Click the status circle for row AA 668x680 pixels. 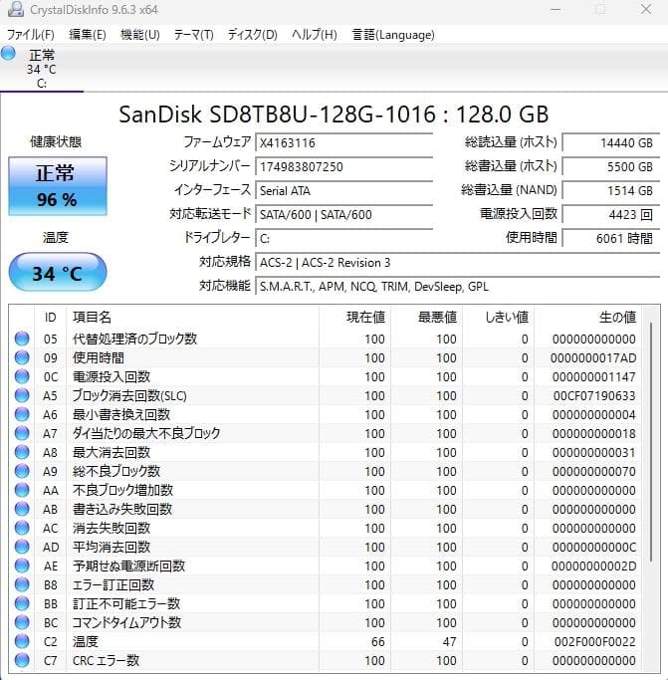coord(22,490)
